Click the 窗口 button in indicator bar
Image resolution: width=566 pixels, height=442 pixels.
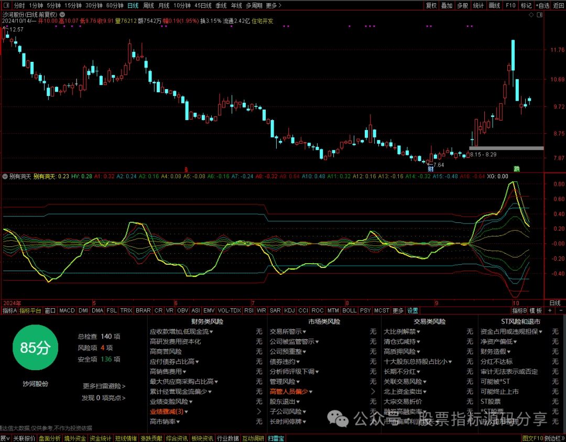(x=50, y=310)
